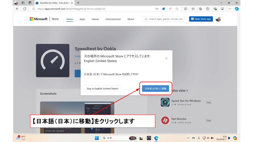Viewport: 253px width, 142px height.
Task: Expand the also view section chevron
Action: pyautogui.click(x=187, y=90)
